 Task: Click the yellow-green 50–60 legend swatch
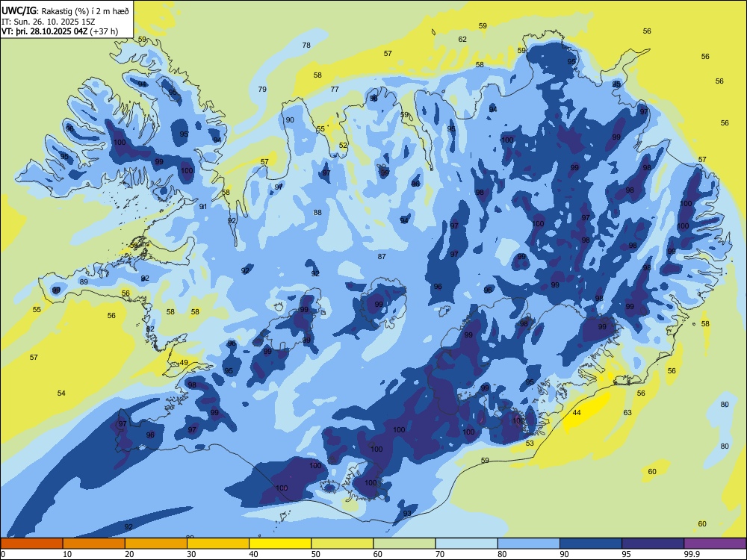342,544
